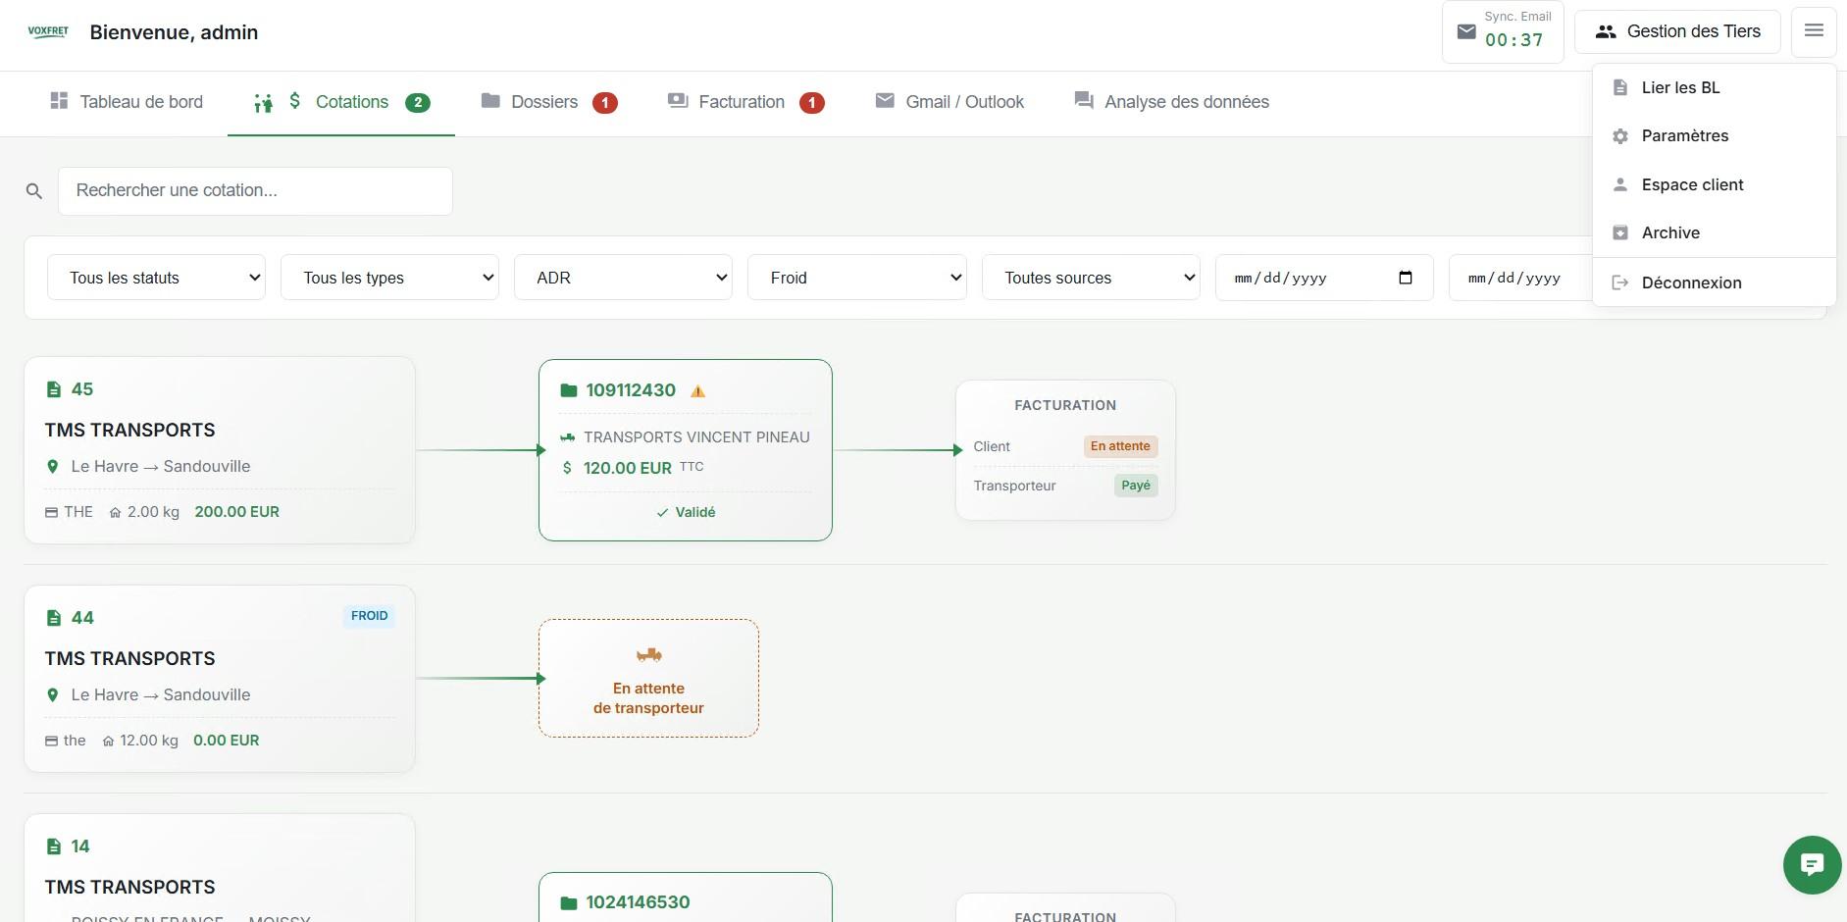Click the hamburger menu icon
The width and height of the screenshot is (1847, 922).
click(x=1814, y=31)
